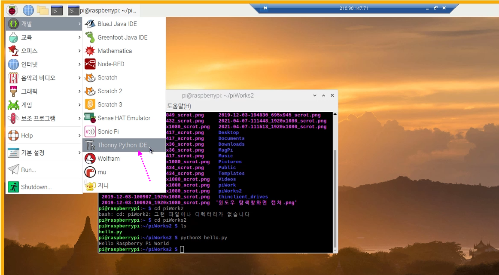Click the Help lifebuoy icon
The width and height of the screenshot is (499, 275).
click(x=13, y=136)
